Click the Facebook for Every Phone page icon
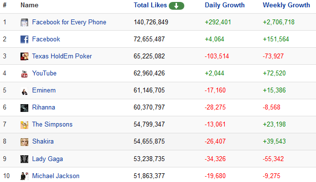The image size is (316, 182). [24, 22]
